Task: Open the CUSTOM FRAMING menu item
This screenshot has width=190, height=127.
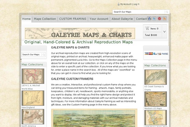Action: (73, 19)
